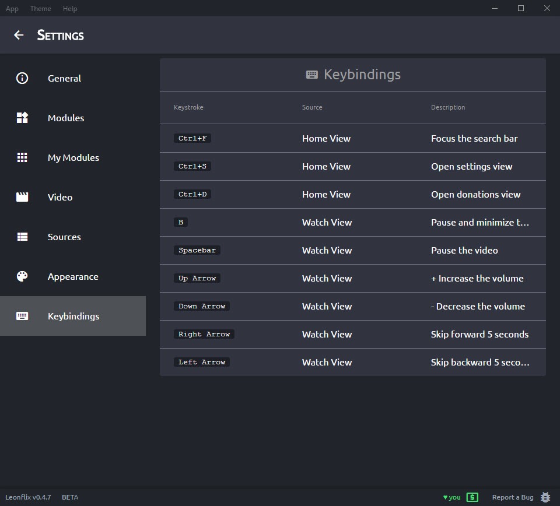The height and width of the screenshot is (506, 560).
Task: Click the Settings page title
Action: [60, 35]
